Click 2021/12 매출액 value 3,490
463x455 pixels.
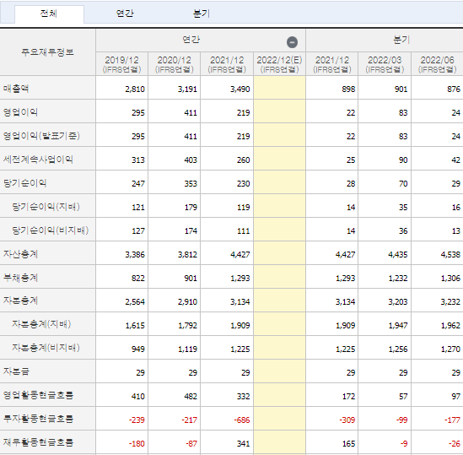(240, 89)
